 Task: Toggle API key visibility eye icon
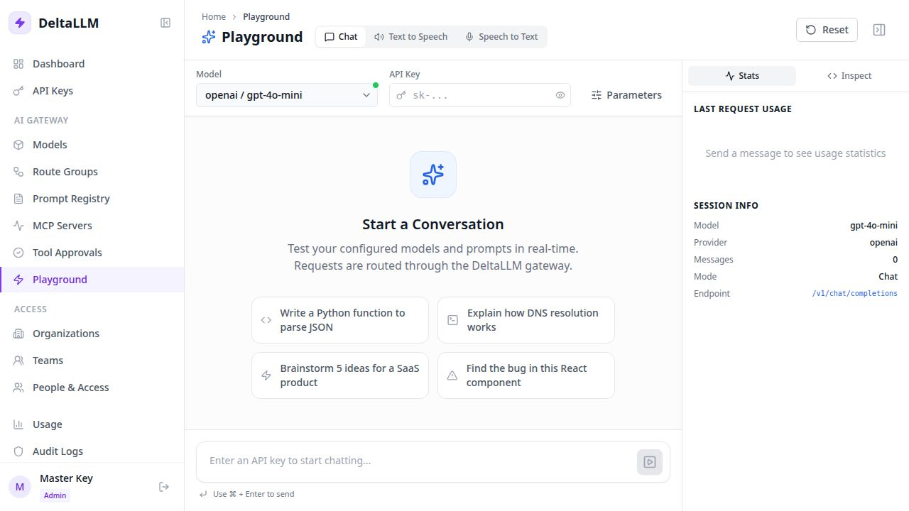560,95
